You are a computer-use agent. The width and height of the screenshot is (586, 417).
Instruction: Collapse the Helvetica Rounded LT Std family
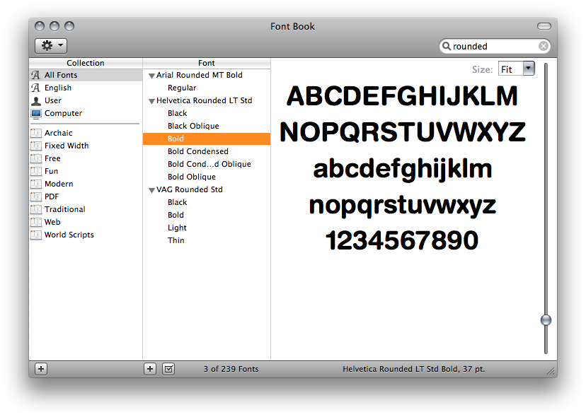[151, 100]
